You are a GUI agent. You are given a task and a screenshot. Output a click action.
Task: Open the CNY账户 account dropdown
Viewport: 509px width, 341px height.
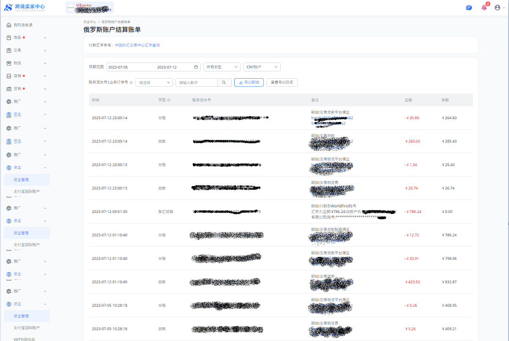[x=262, y=67]
